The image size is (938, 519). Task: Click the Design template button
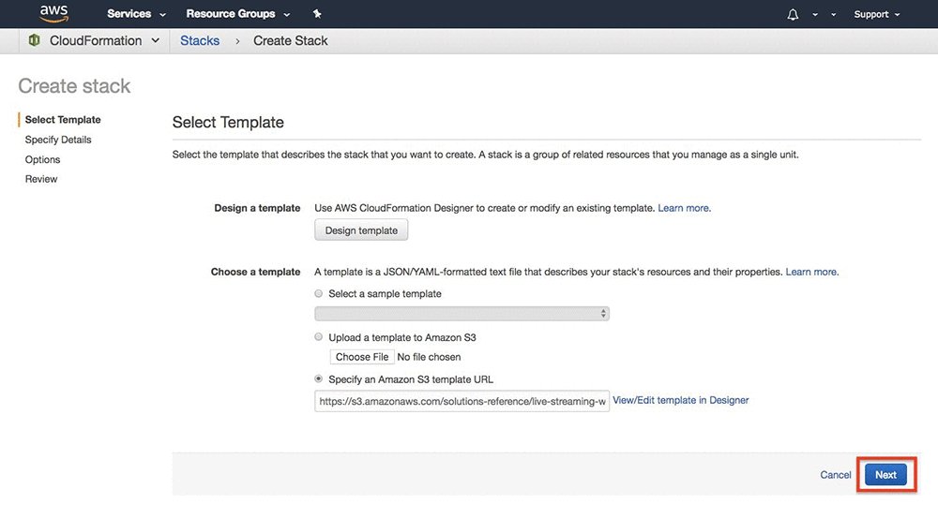(x=361, y=230)
